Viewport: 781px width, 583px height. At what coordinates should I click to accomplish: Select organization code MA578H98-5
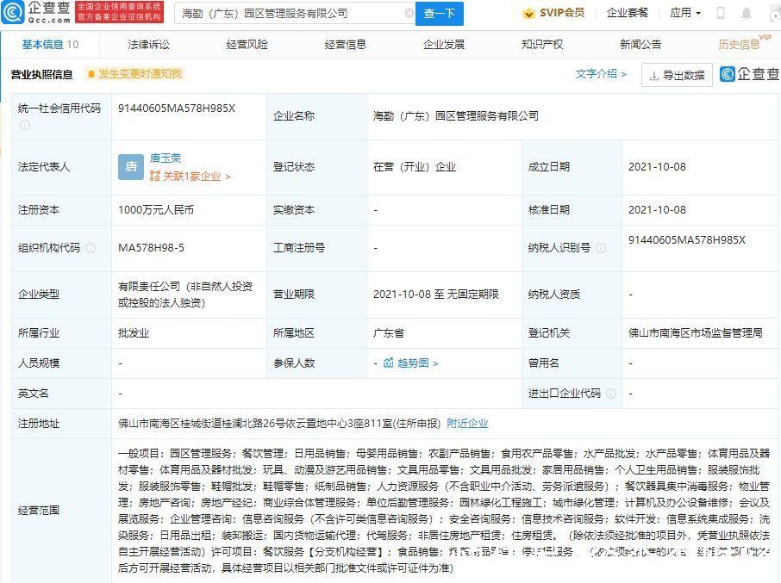coord(151,248)
